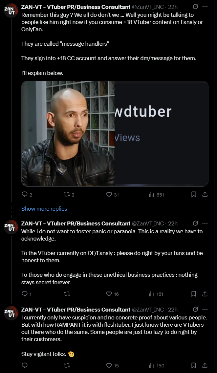Retweet the first tweet with 2 reposts
Image resolution: width=217 pixels, height=373 pixels.
(x=67, y=195)
